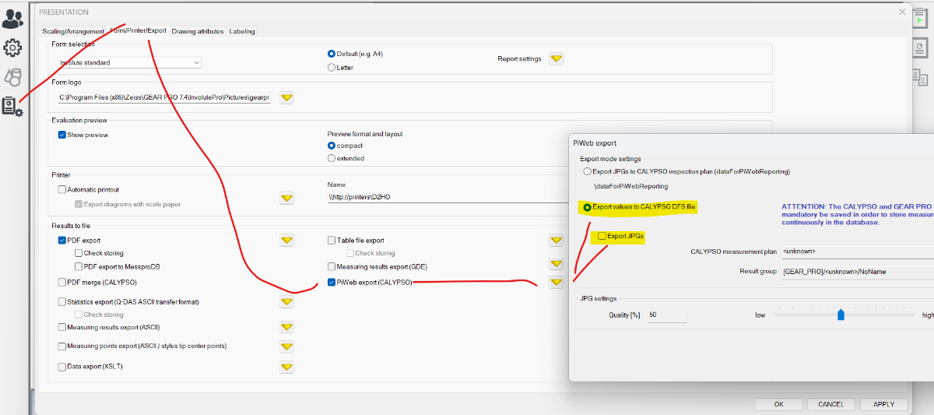Toggle Show preview checkbox
934x415 pixels.
coord(62,135)
